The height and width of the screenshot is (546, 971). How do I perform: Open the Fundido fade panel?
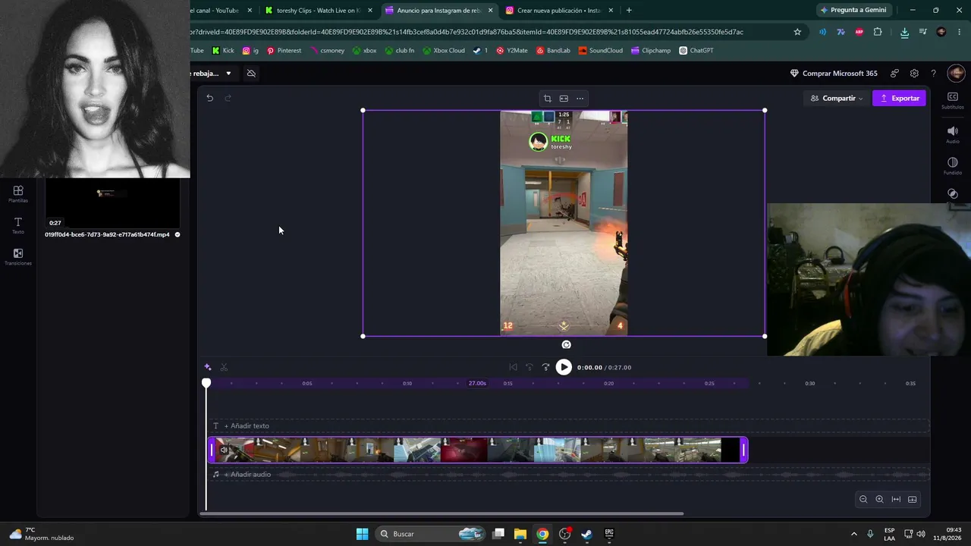click(953, 166)
